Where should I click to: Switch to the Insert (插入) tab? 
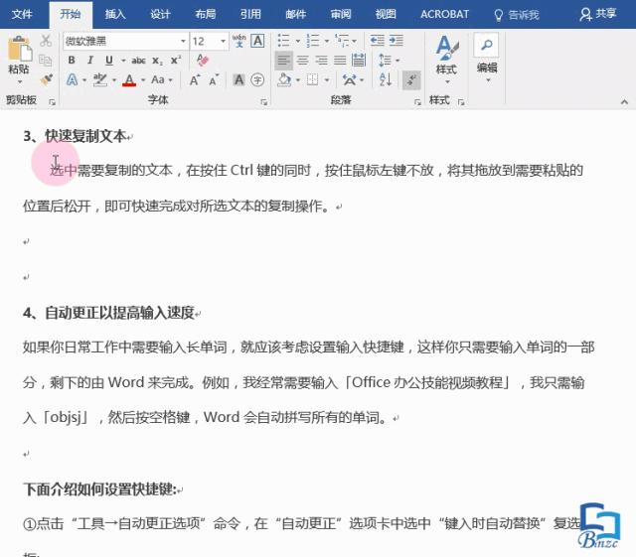[x=115, y=15]
